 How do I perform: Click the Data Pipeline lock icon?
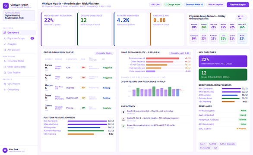pos(5,73)
